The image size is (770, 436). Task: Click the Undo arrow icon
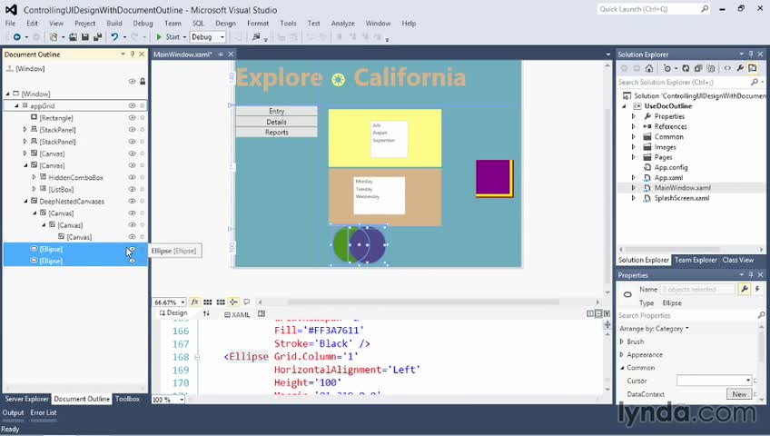[x=114, y=37]
